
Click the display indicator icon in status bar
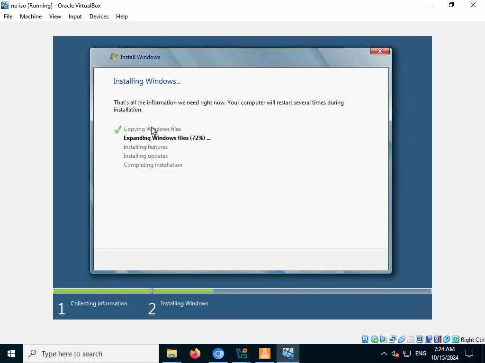click(x=420, y=339)
